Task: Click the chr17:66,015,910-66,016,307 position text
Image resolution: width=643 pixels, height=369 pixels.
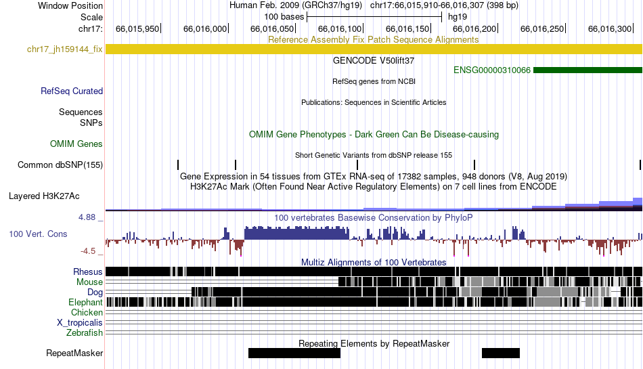Action: tap(444, 5)
